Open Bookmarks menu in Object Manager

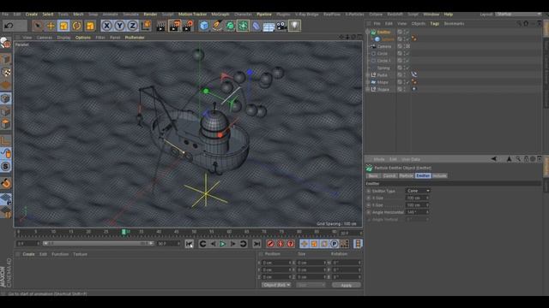click(454, 24)
